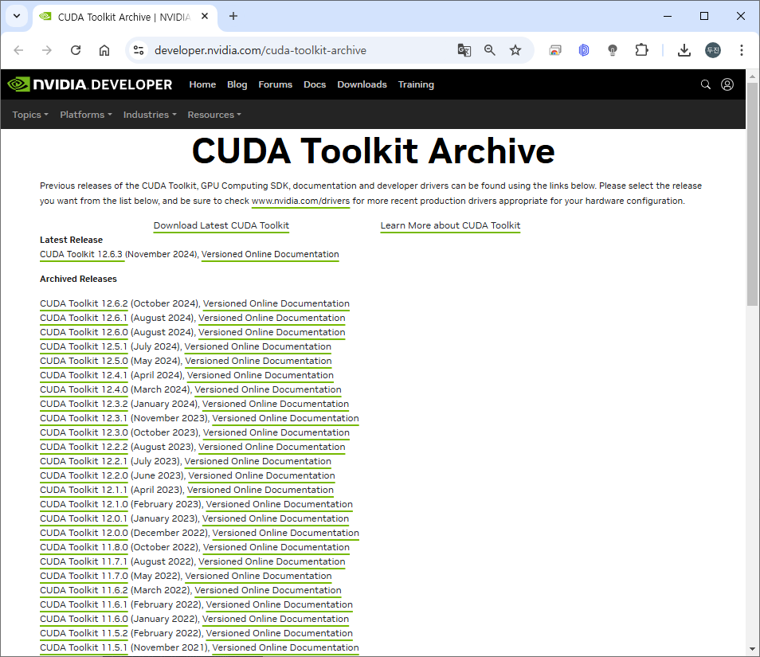The width and height of the screenshot is (760, 657).
Task: Bookmark this page with the star
Action: coord(515,50)
